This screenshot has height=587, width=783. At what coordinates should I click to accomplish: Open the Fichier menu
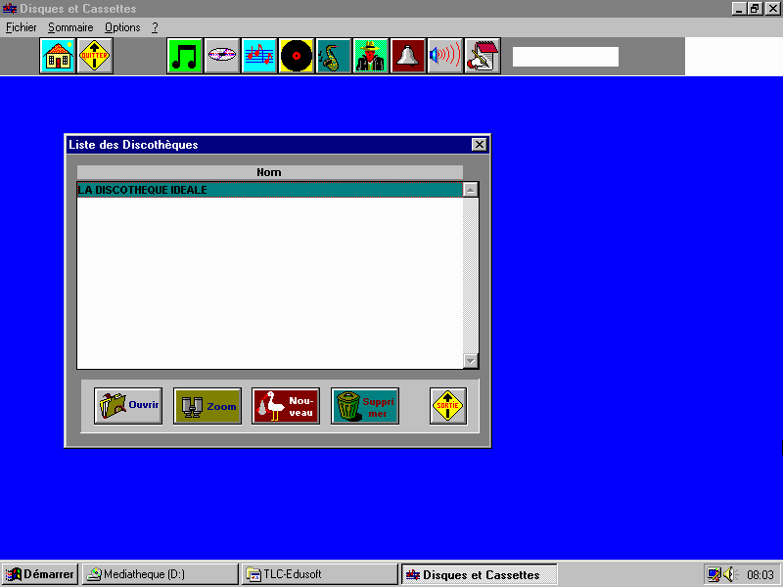pyautogui.click(x=21, y=27)
